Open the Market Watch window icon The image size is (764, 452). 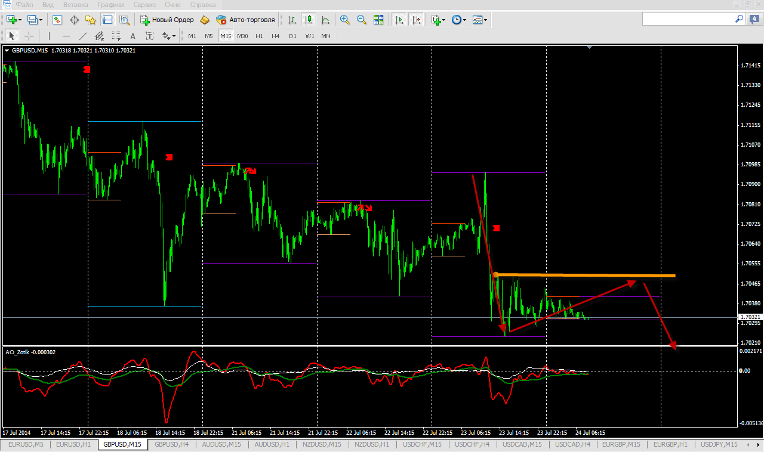[57, 20]
